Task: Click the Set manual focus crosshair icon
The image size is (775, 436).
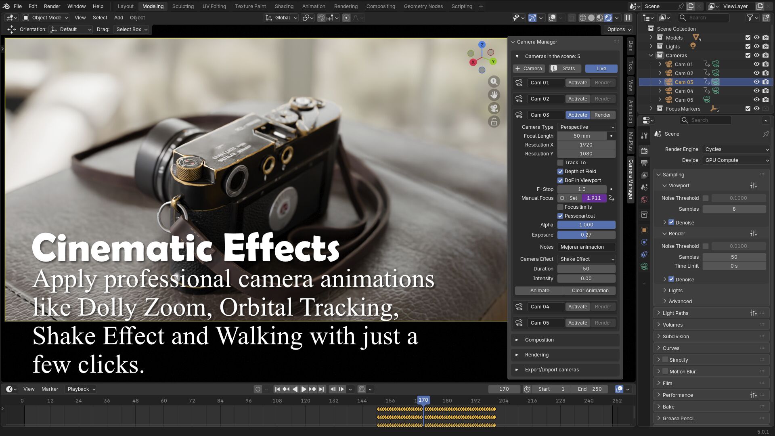Action: 562,198
